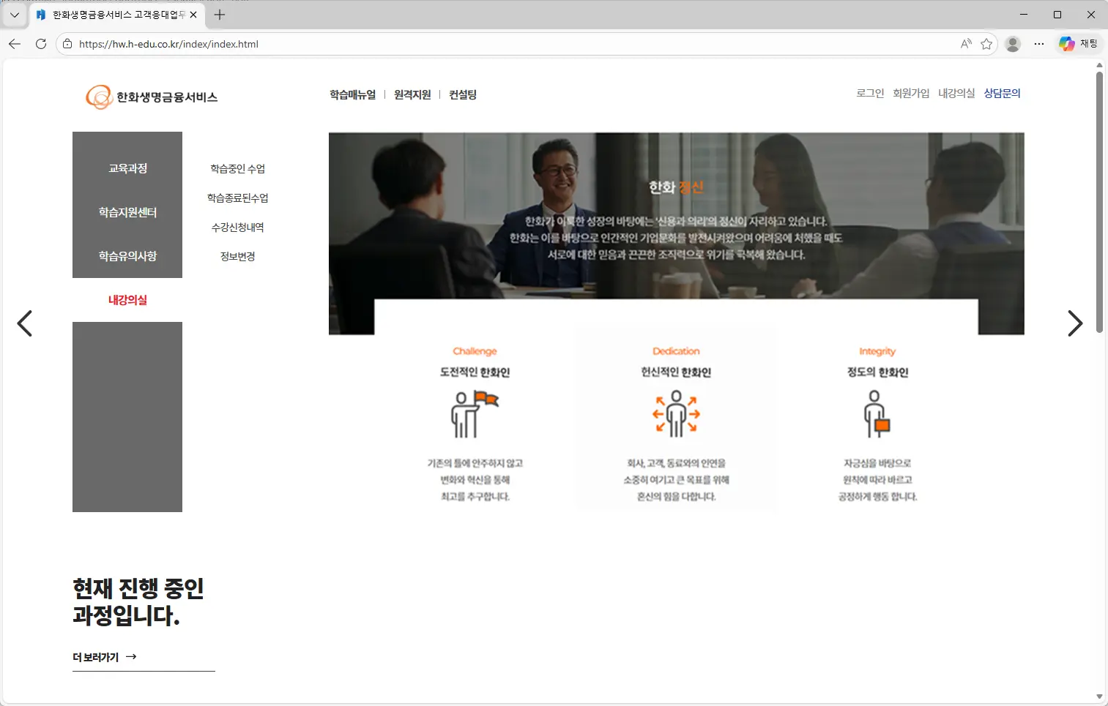Click 현재 진행 중인 과정입니다 heading
The width and height of the screenshot is (1108, 706).
tap(138, 601)
